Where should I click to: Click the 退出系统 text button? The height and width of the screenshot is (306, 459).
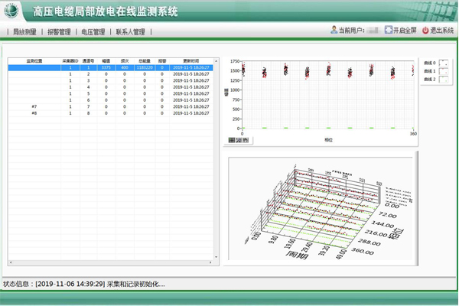tap(442, 31)
